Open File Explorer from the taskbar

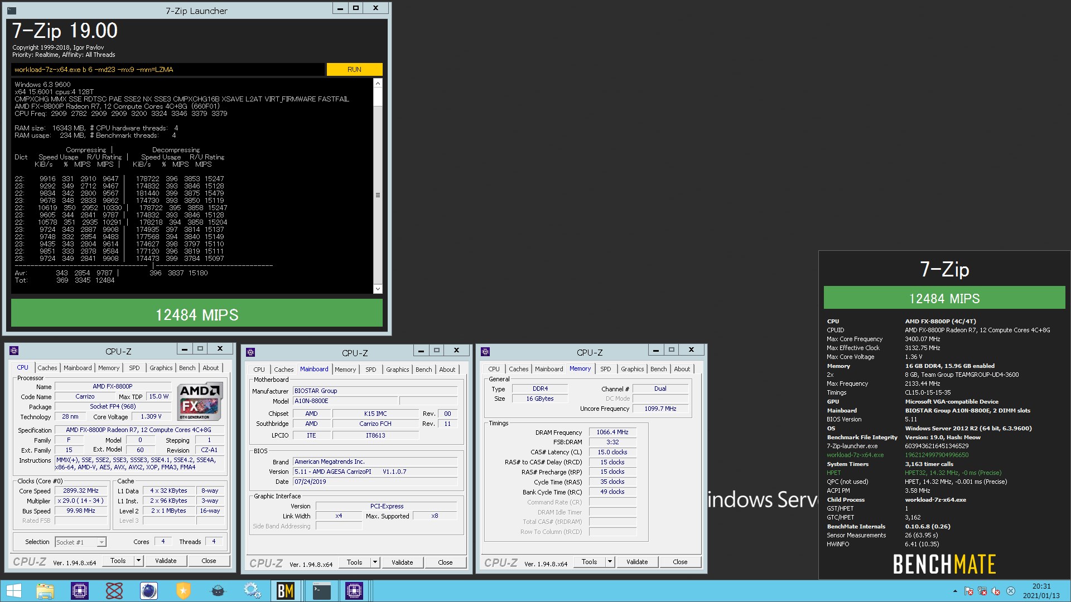45,591
